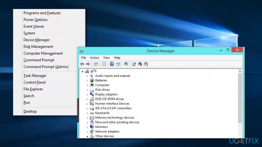This screenshot has width=262, height=147.
Task: Click the Back arrow in Device Manager toolbar
Action: [82, 64]
